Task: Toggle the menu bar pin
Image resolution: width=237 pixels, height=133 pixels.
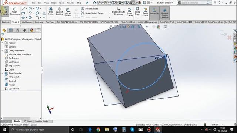Action: pos(87,3)
